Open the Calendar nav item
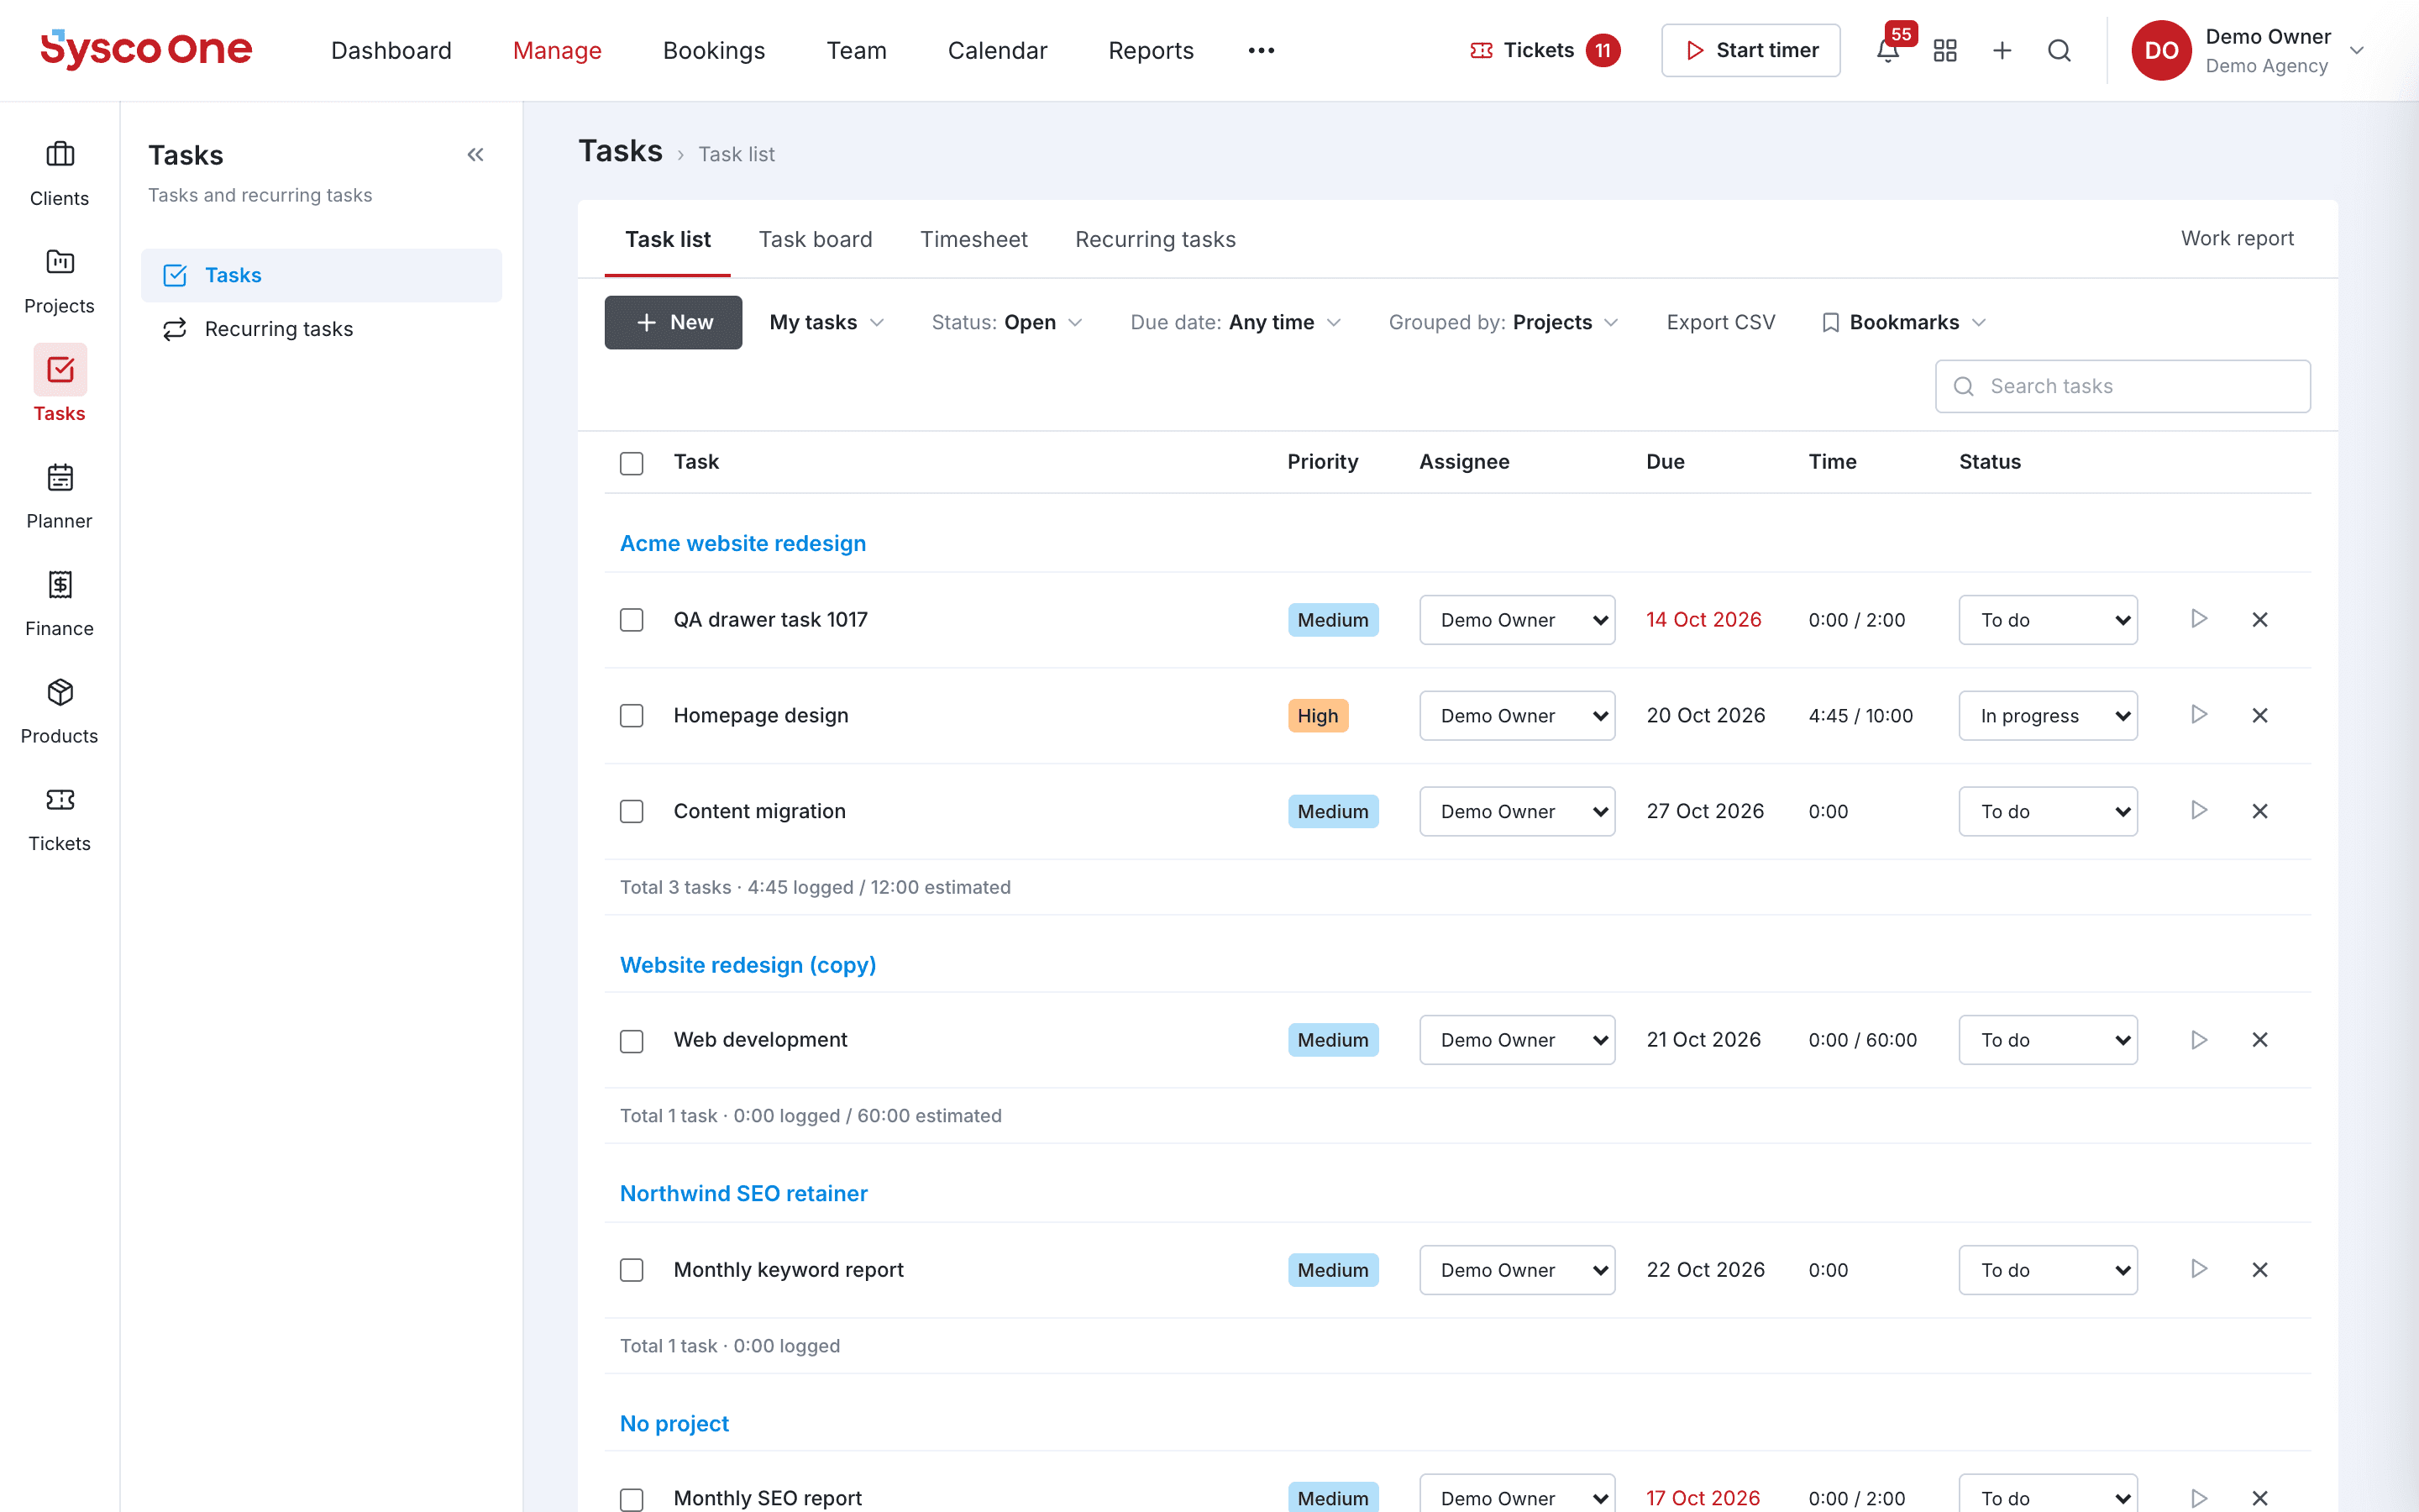The width and height of the screenshot is (2419, 1512). (997, 50)
